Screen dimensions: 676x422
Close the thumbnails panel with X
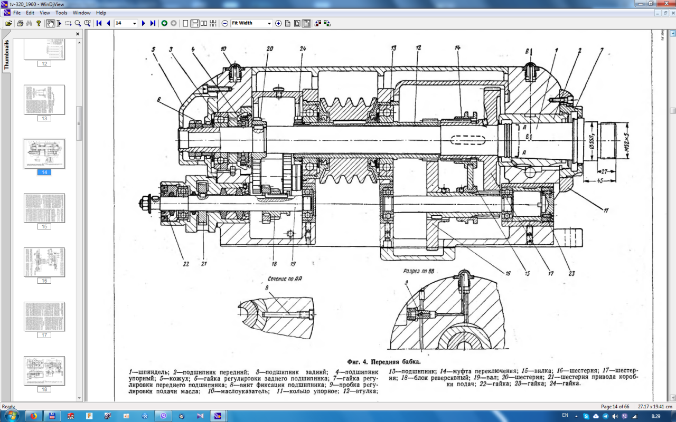(78, 34)
